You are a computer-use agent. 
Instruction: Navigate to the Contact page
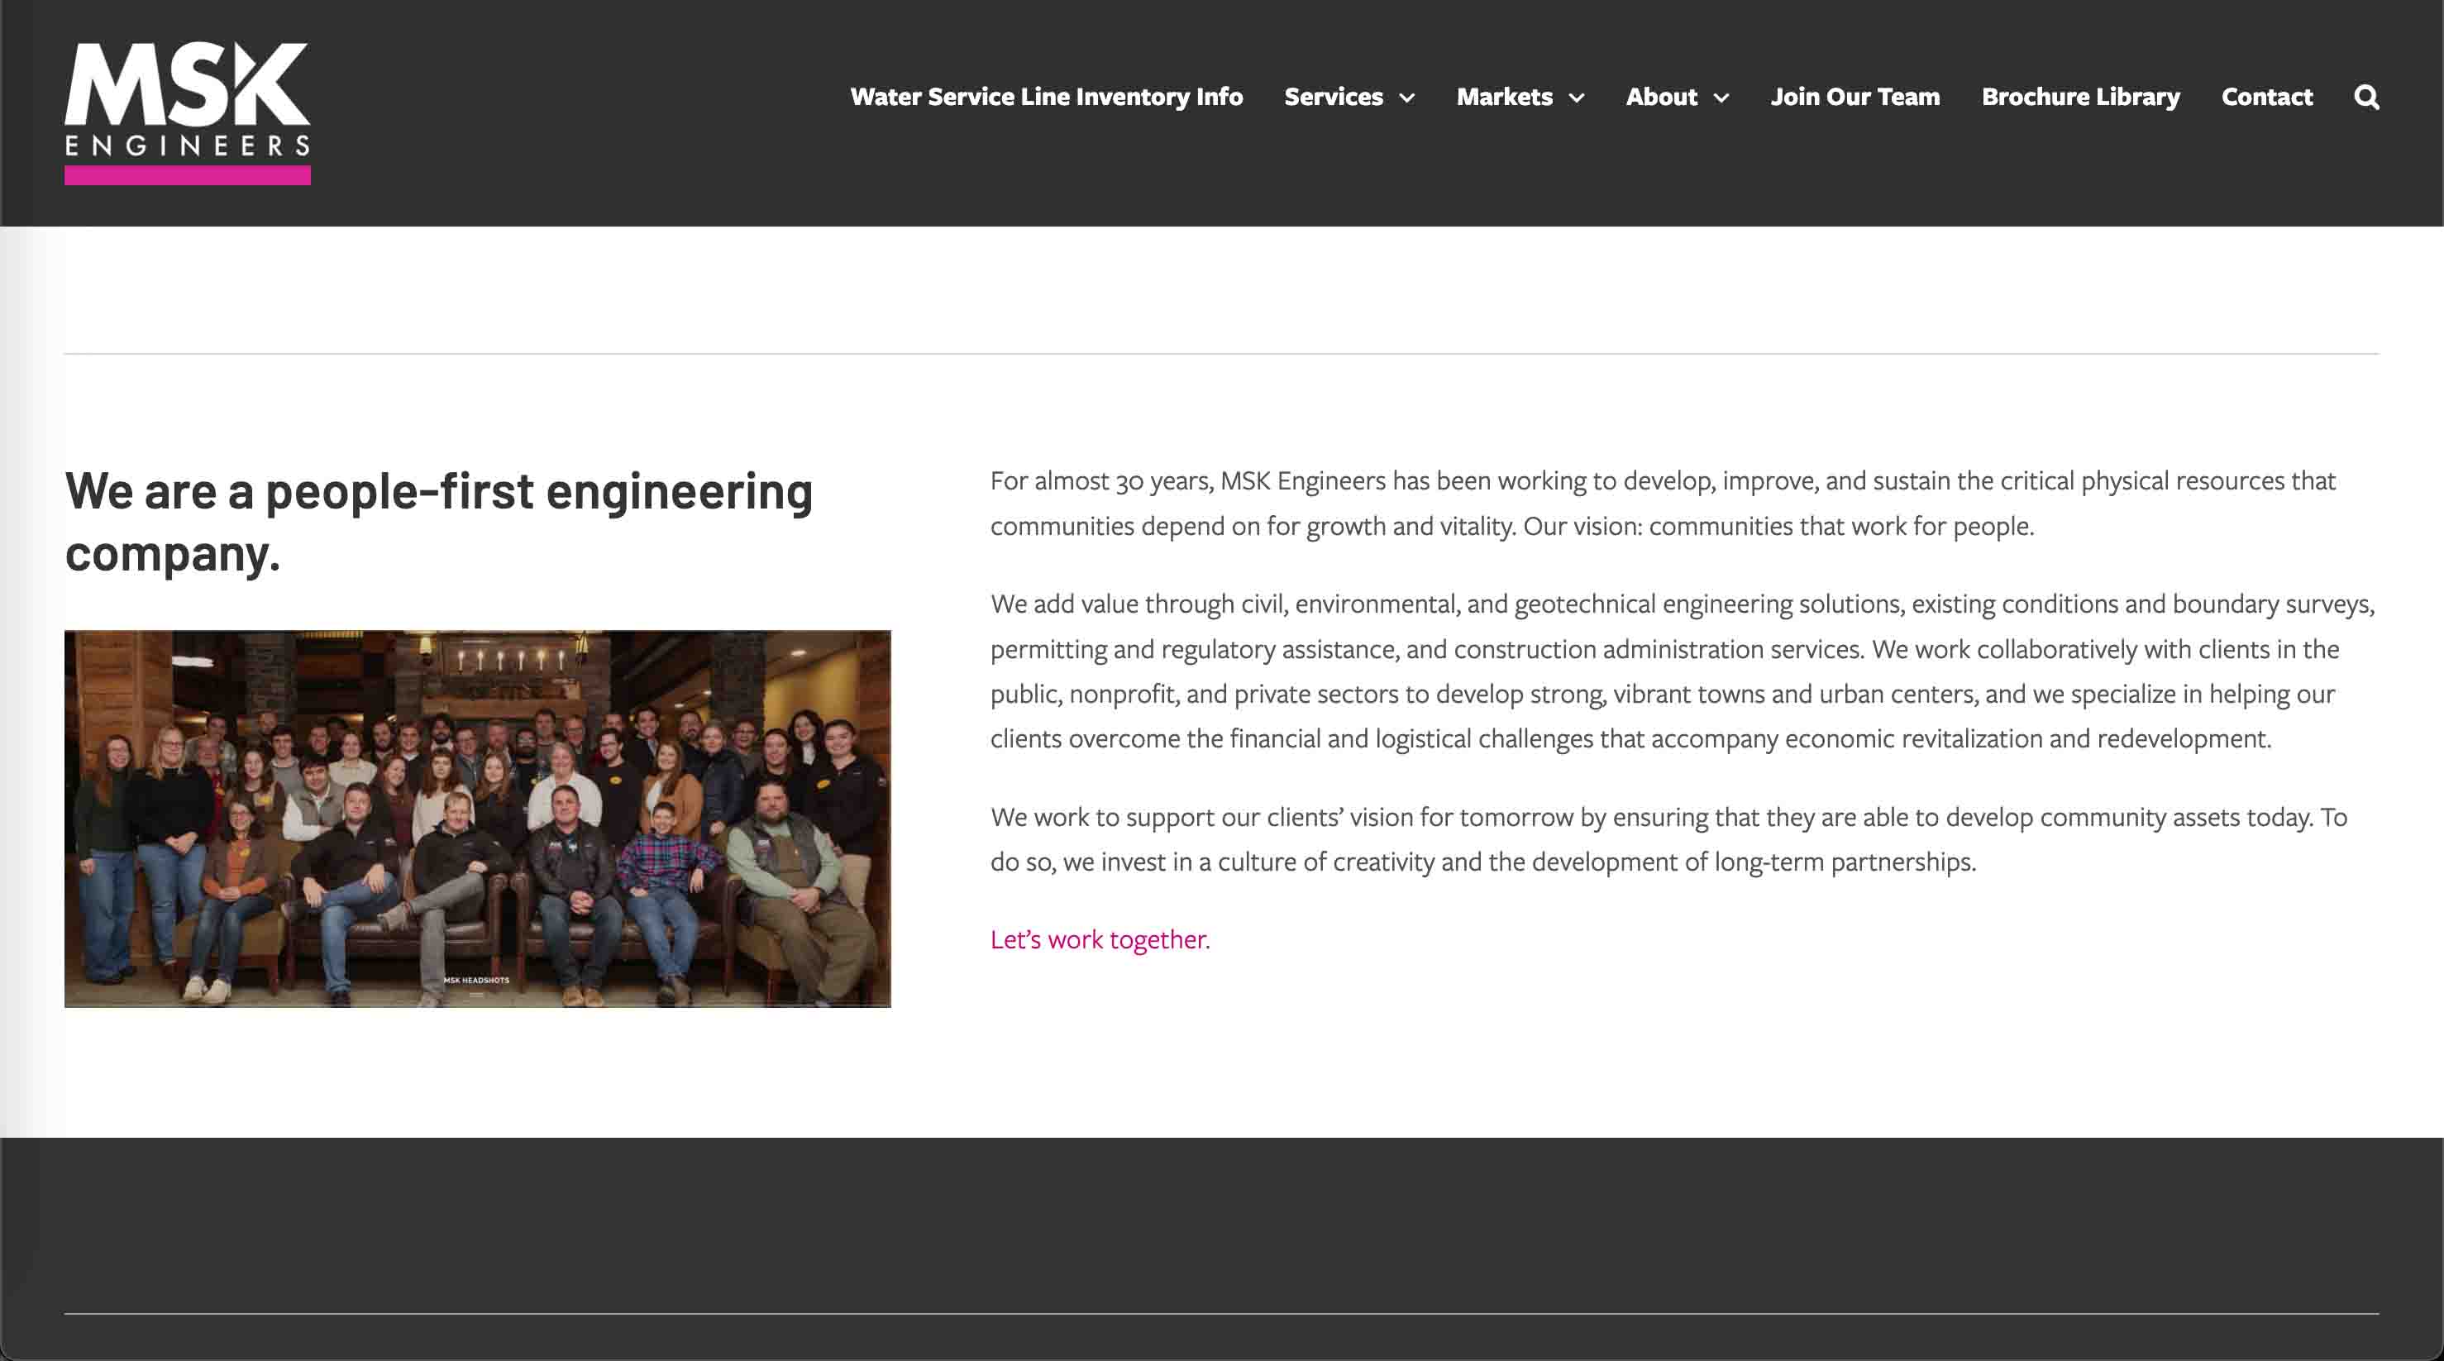[x=2266, y=97]
